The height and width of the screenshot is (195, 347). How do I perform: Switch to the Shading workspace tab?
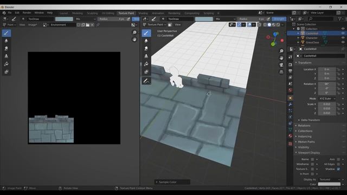[143, 13]
